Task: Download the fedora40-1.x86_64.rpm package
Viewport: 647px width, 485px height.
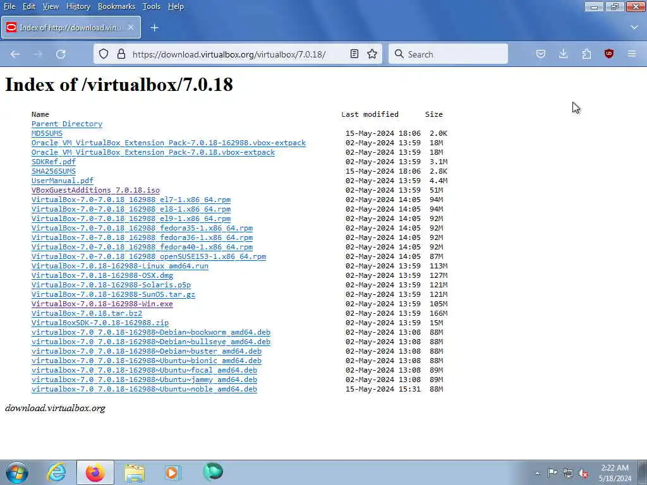Action: [x=142, y=247]
